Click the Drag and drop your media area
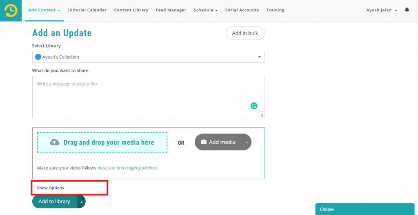 pyautogui.click(x=102, y=143)
